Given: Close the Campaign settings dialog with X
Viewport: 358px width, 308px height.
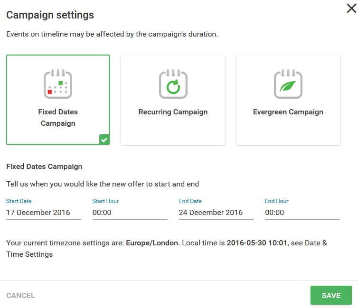Looking at the screenshot, I should click(351, 9).
